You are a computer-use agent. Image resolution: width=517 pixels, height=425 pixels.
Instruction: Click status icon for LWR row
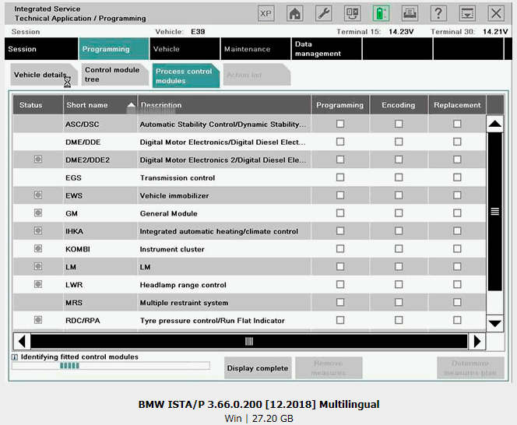[x=38, y=284]
